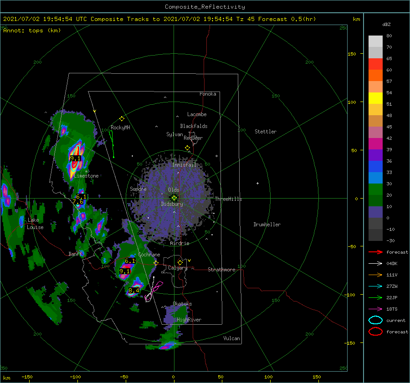Click the 7.6 storm top label
410x383 pixels.
78,202
